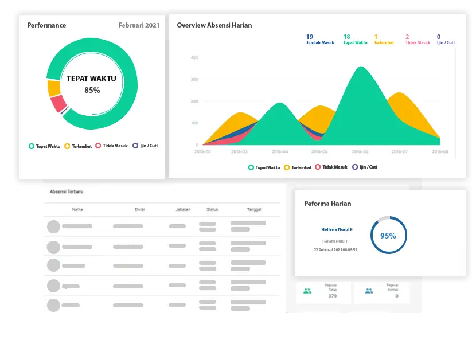The image size is (476, 344).
Task: Open the Februari 2021 period selector
Action: point(139,25)
